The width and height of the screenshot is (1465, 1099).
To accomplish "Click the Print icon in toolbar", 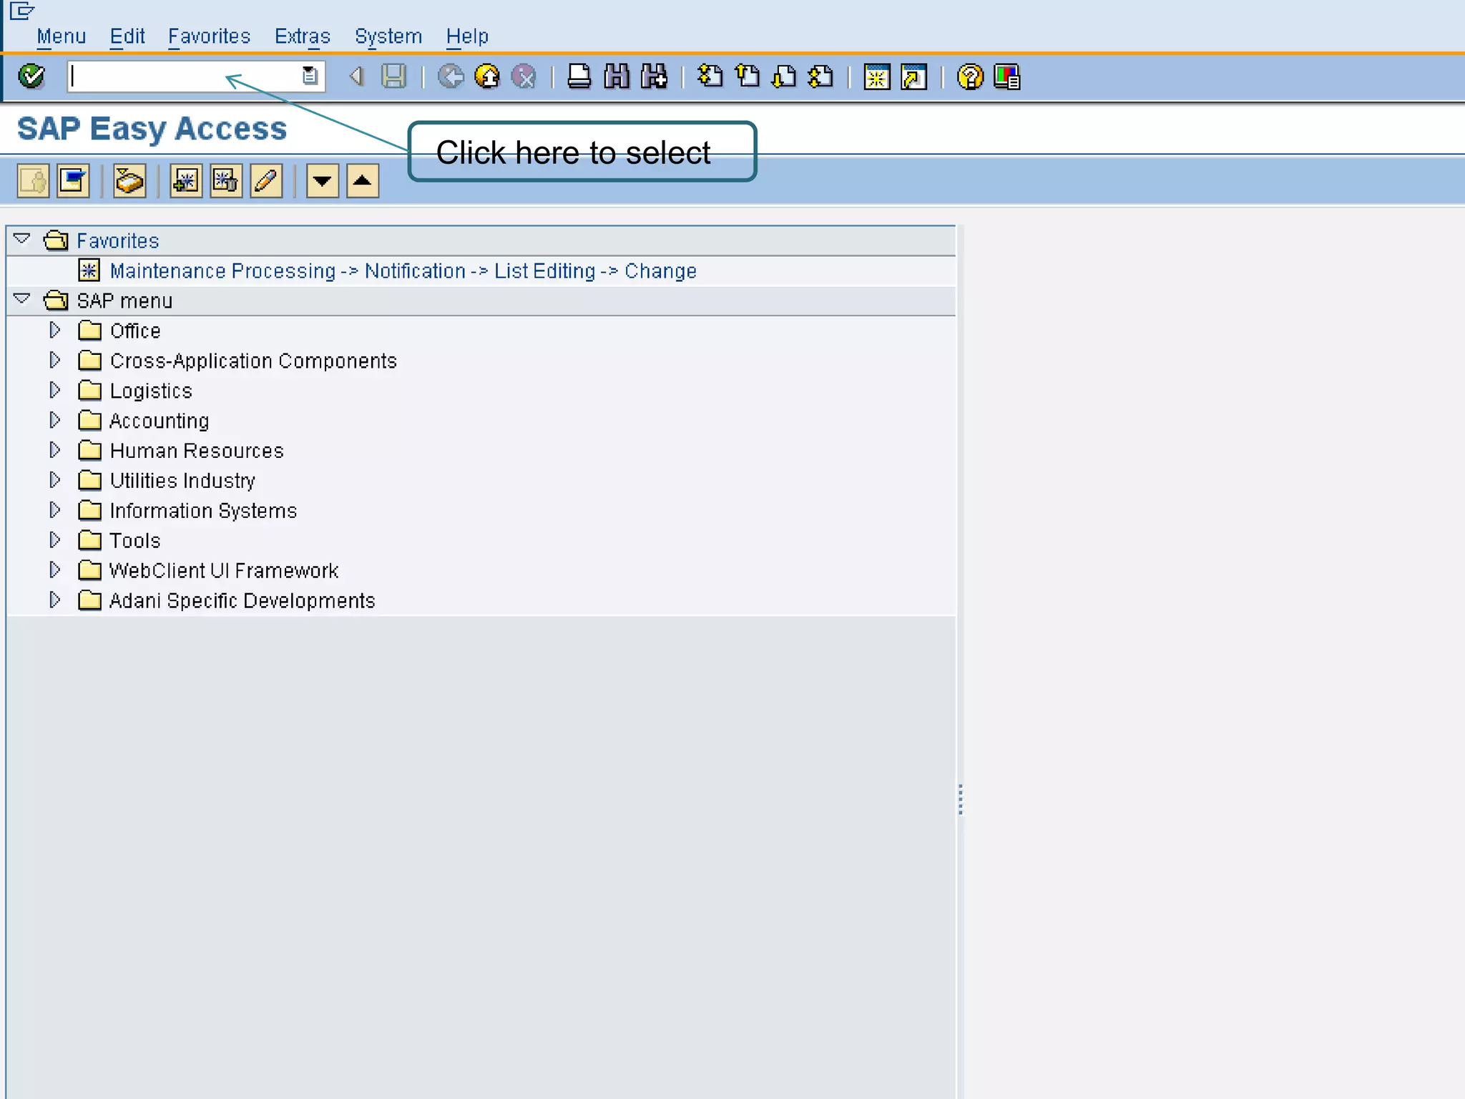I will [x=579, y=77].
